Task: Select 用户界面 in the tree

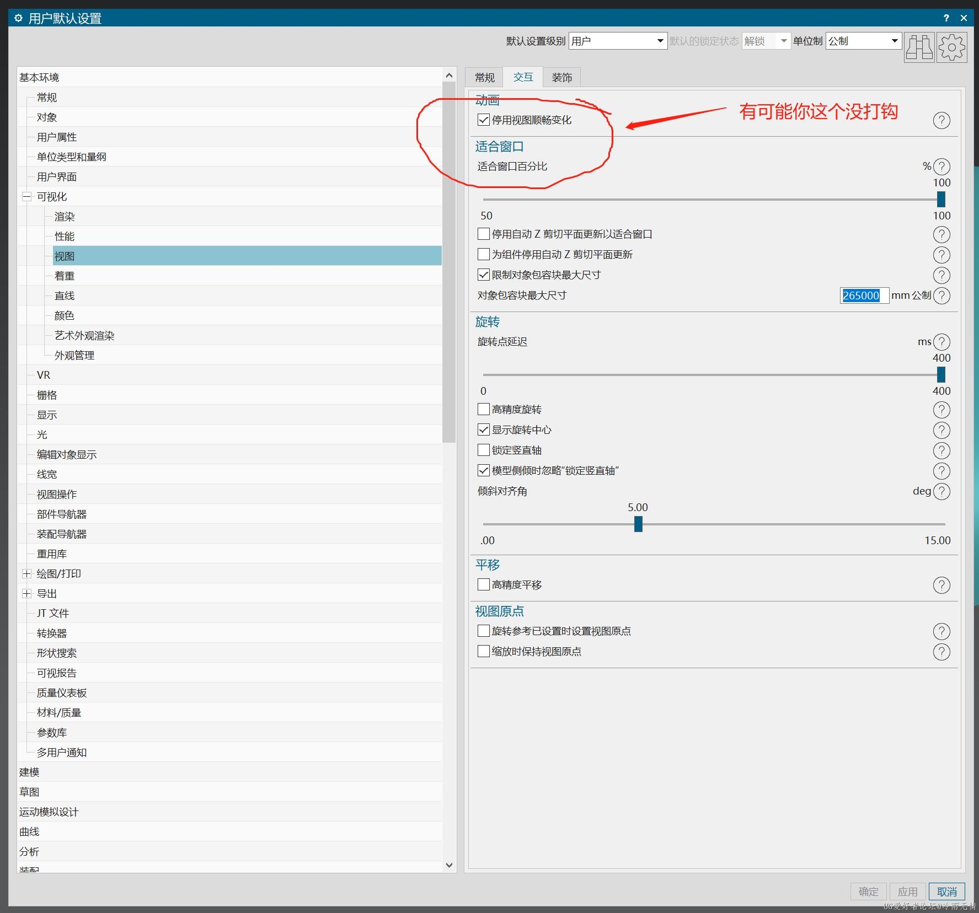Action: click(57, 176)
